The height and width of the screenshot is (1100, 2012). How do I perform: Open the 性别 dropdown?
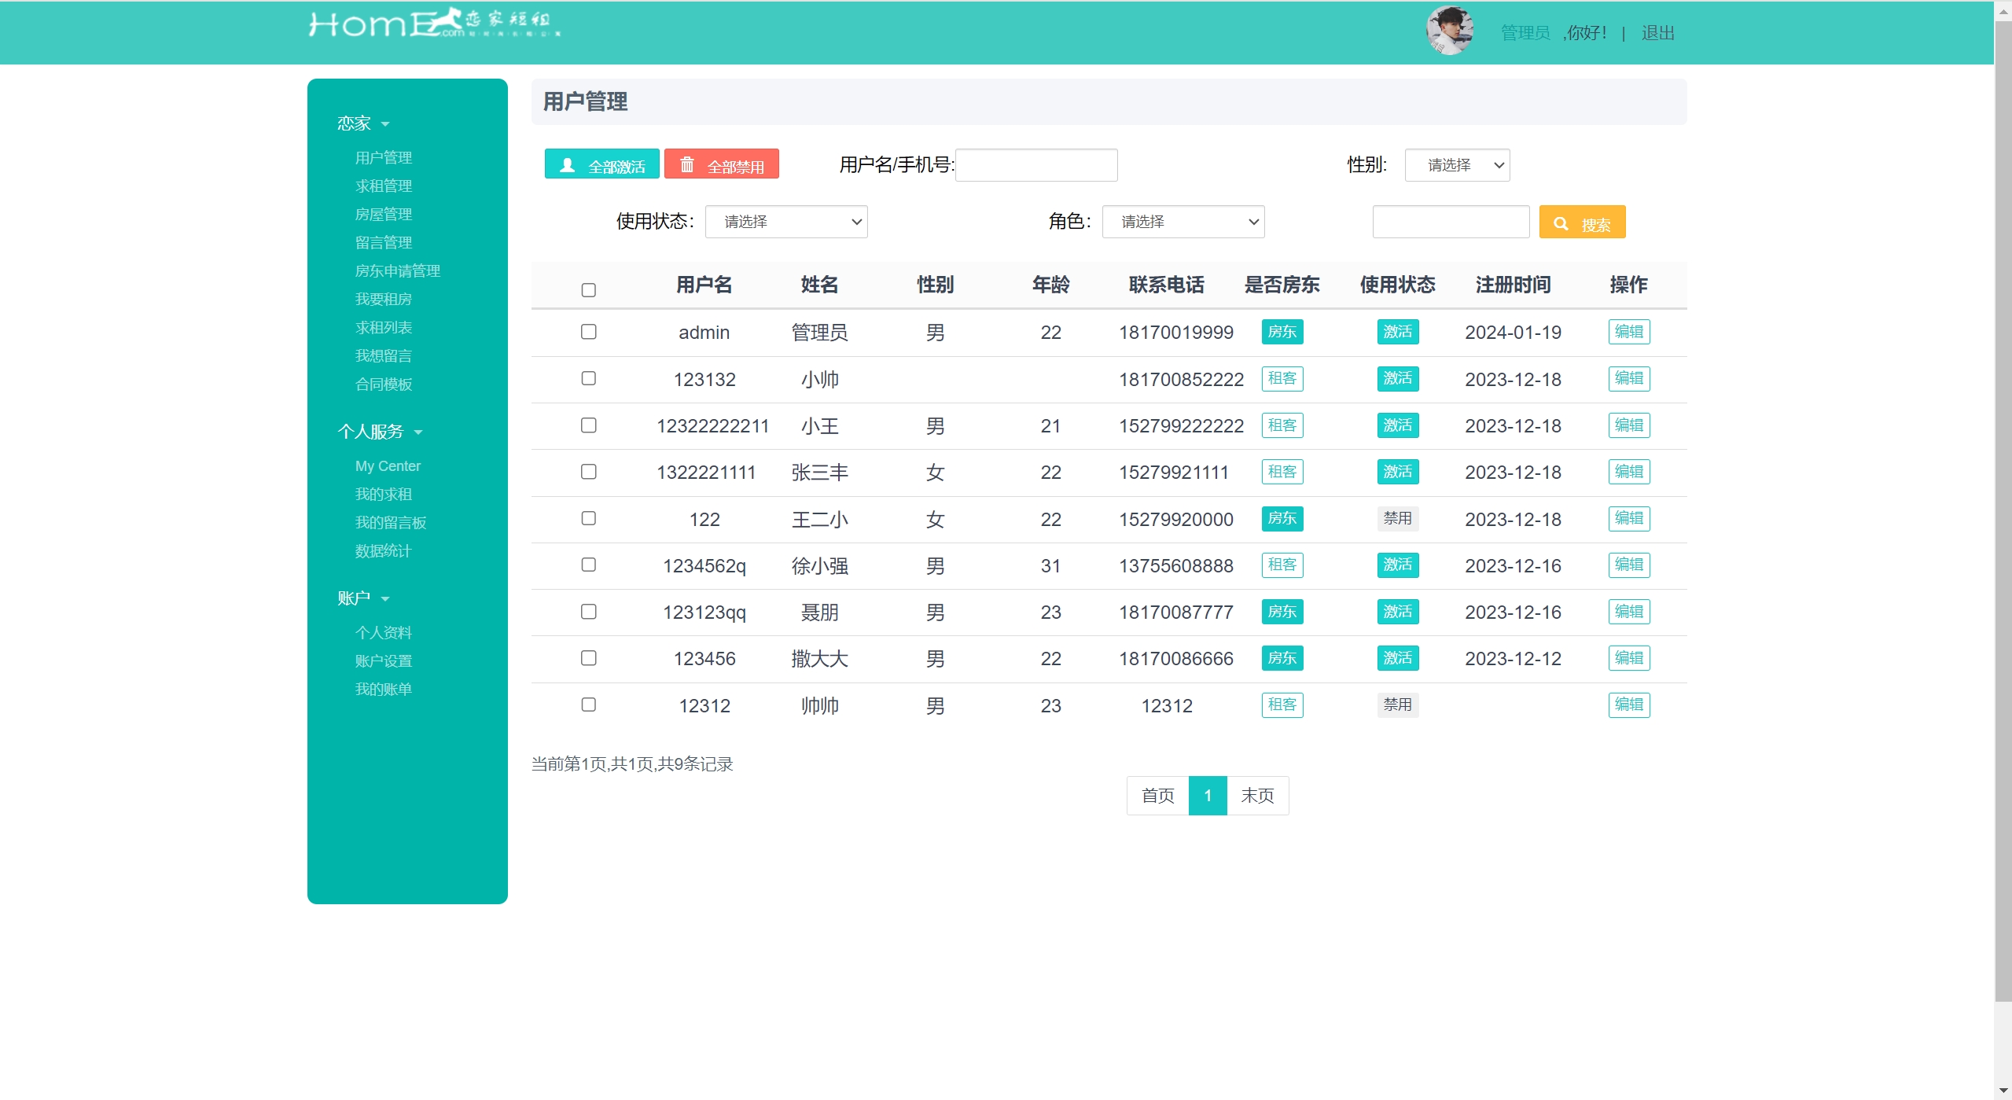click(x=1457, y=165)
